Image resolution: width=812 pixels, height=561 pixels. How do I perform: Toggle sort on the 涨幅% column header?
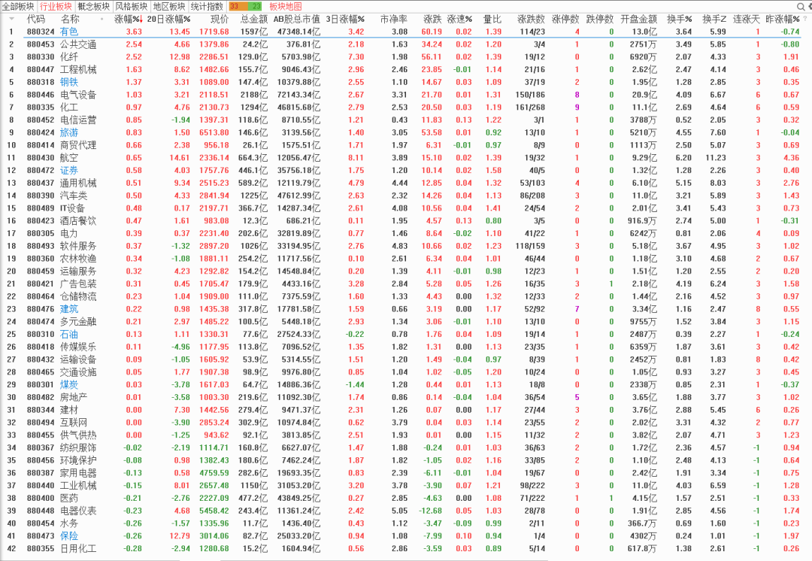(x=128, y=19)
